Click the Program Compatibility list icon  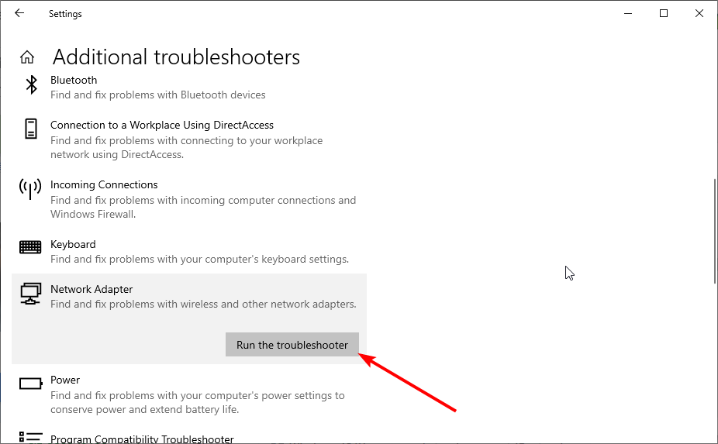(x=31, y=437)
